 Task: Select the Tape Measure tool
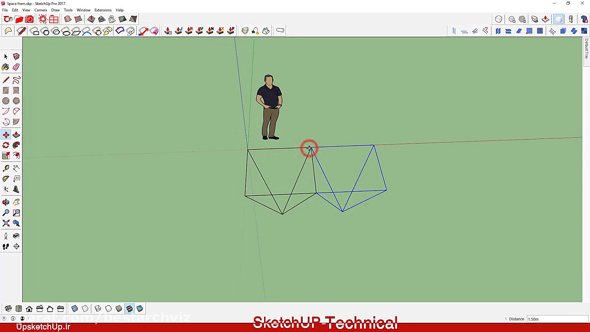6,168
